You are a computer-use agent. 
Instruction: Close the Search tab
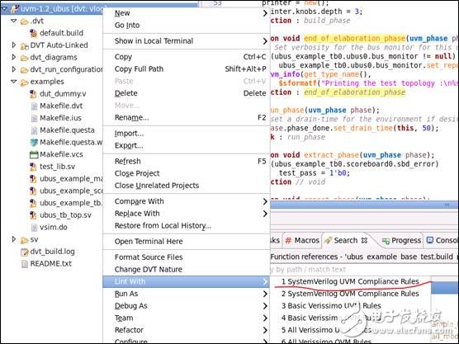[364, 240]
